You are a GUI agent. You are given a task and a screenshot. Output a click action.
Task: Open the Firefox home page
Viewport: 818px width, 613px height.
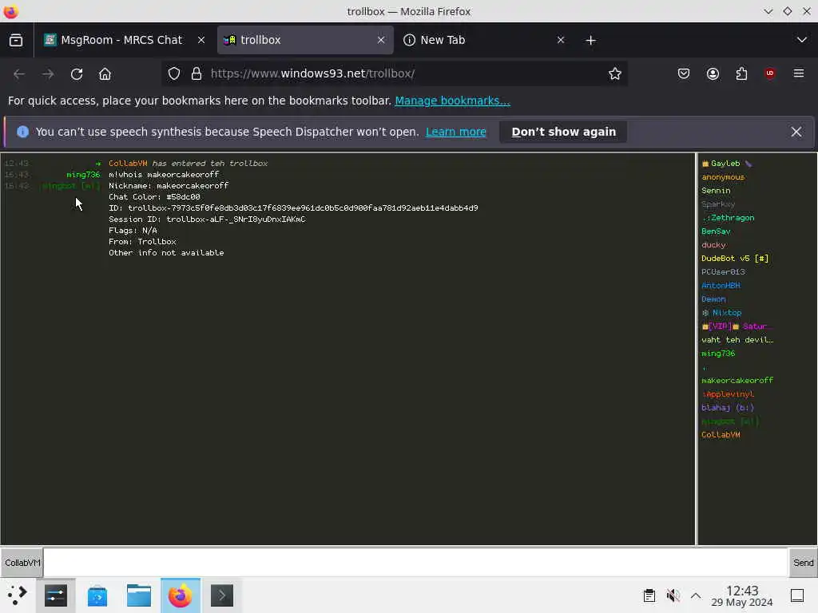coord(105,74)
